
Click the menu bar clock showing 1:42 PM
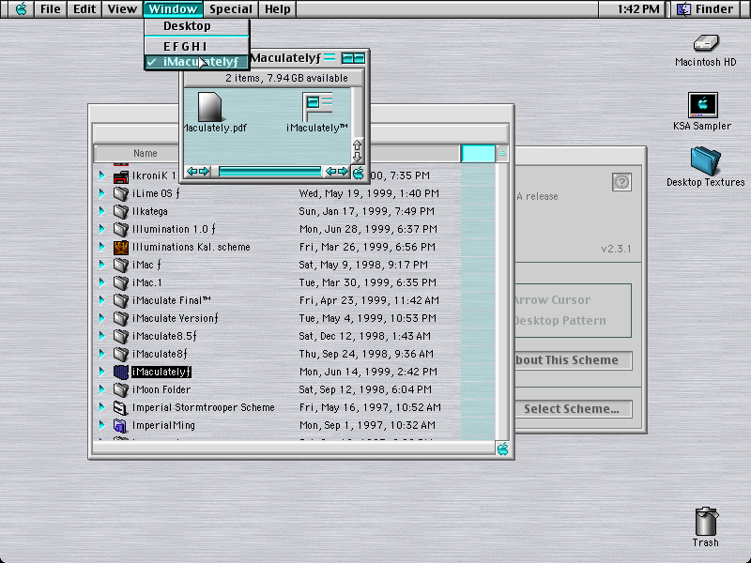(x=638, y=9)
